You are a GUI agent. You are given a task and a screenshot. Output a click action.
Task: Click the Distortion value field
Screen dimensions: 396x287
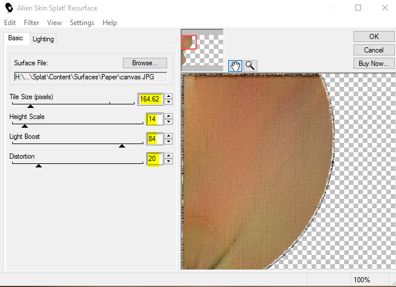tap(155, 159)
